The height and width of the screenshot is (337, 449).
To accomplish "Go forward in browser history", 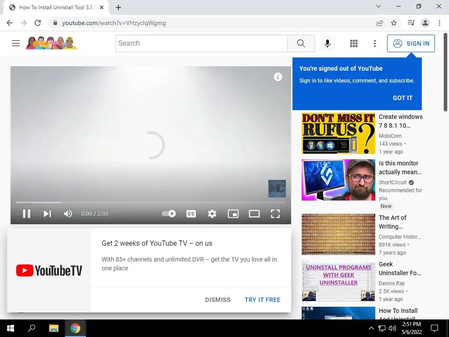I will 24,23.
